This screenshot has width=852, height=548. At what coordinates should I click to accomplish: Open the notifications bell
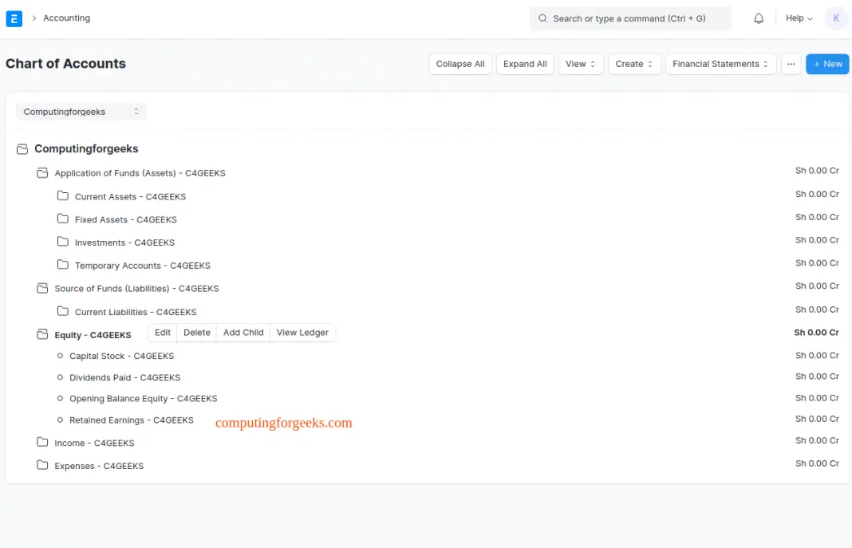[x=759, y=18]
